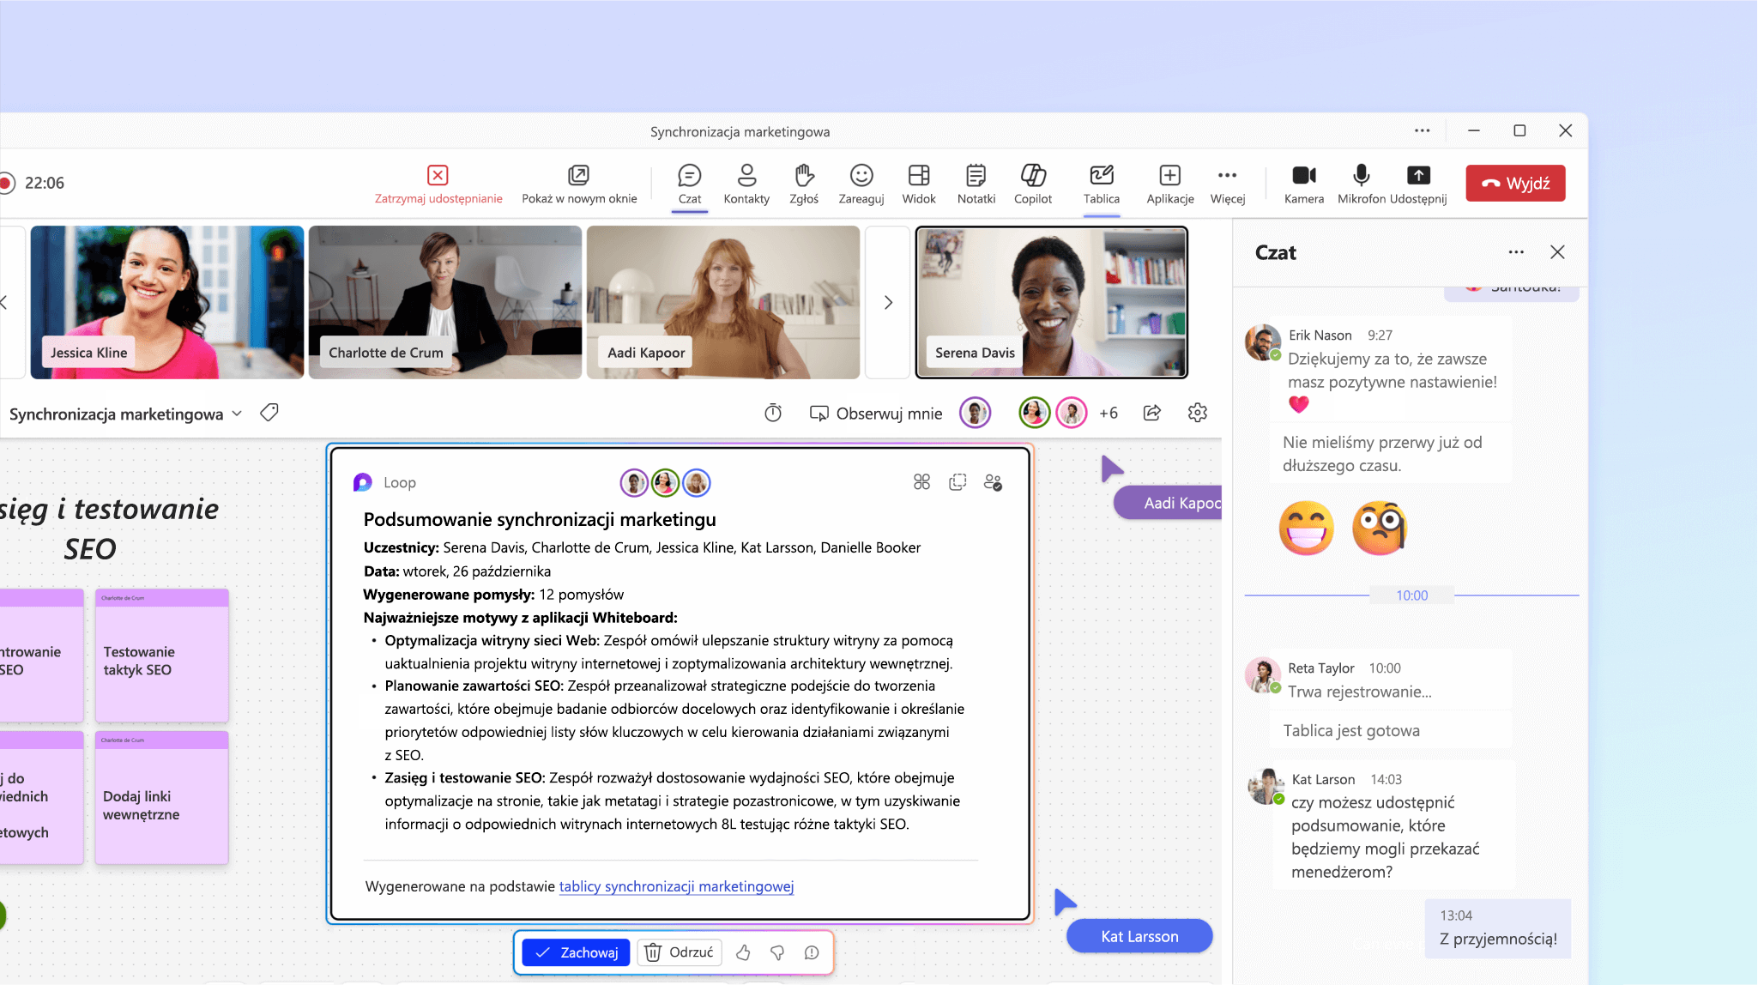Open tablicy synchronizacji marketingowej link
The image size is (1758, 985).
(x=676, y=886)
